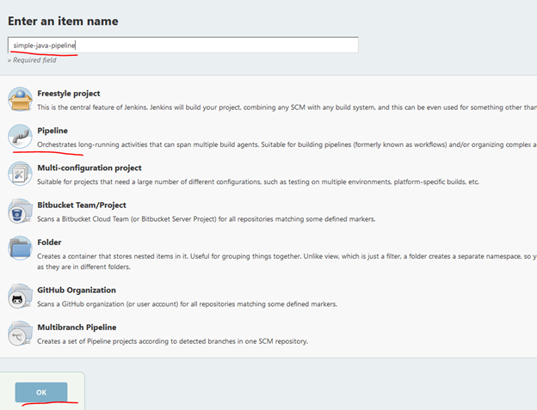Select the Folder item type title
Image resolution: width=537 pixels, height=410 pixels.
tap(50, 242)
